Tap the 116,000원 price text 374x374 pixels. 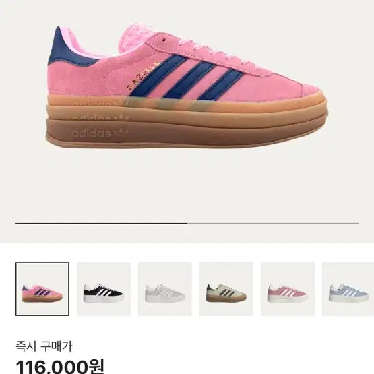pos(60,367)
